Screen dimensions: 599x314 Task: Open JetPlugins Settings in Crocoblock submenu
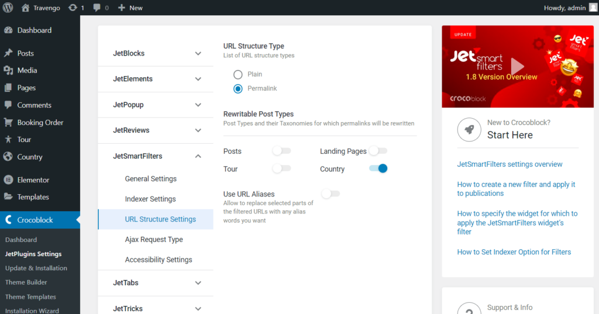33,254
